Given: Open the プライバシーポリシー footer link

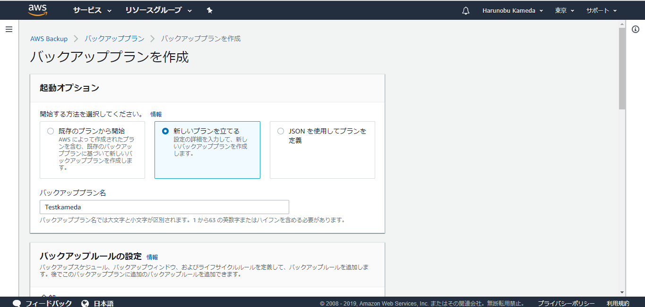Looking at the screenshot, I should (x=566, y=303).
